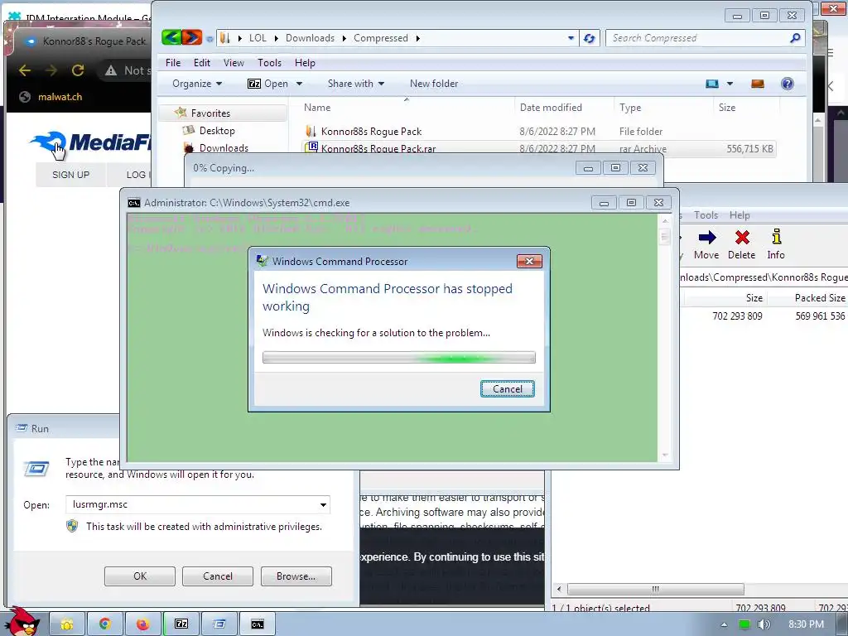Click the 8:30 PM taskbar clock
848x636 pixels.
tap(806, 624)
